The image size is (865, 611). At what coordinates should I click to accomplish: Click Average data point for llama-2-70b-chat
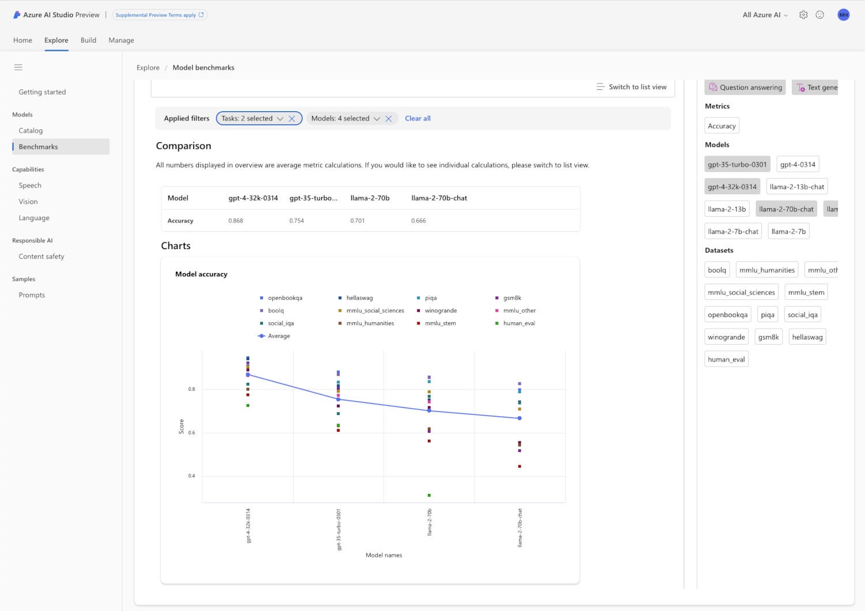tap(520, 418)
